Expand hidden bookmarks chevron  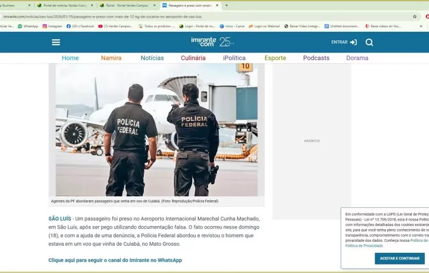tap(421, 26)
